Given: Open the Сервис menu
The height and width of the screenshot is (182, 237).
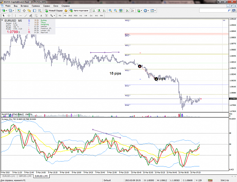Looking at the screenshot, I should click(x=47, y=6).
